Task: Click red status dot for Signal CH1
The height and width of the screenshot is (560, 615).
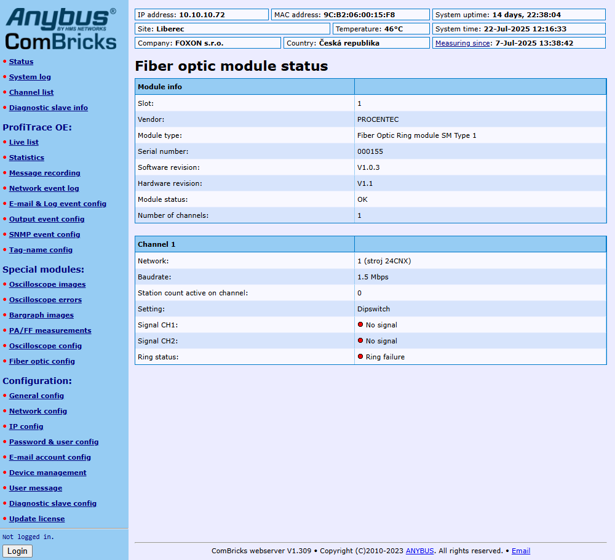Action: (x=360, y=324)
